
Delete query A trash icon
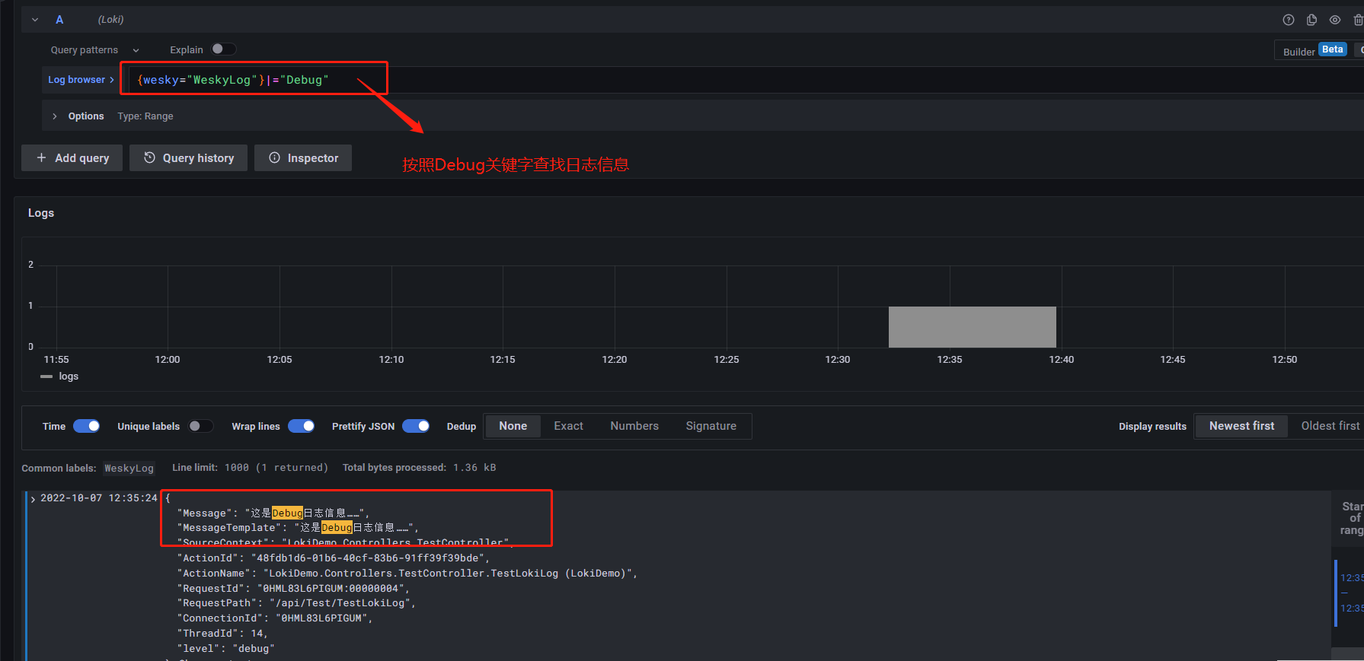click(1358, 20)
